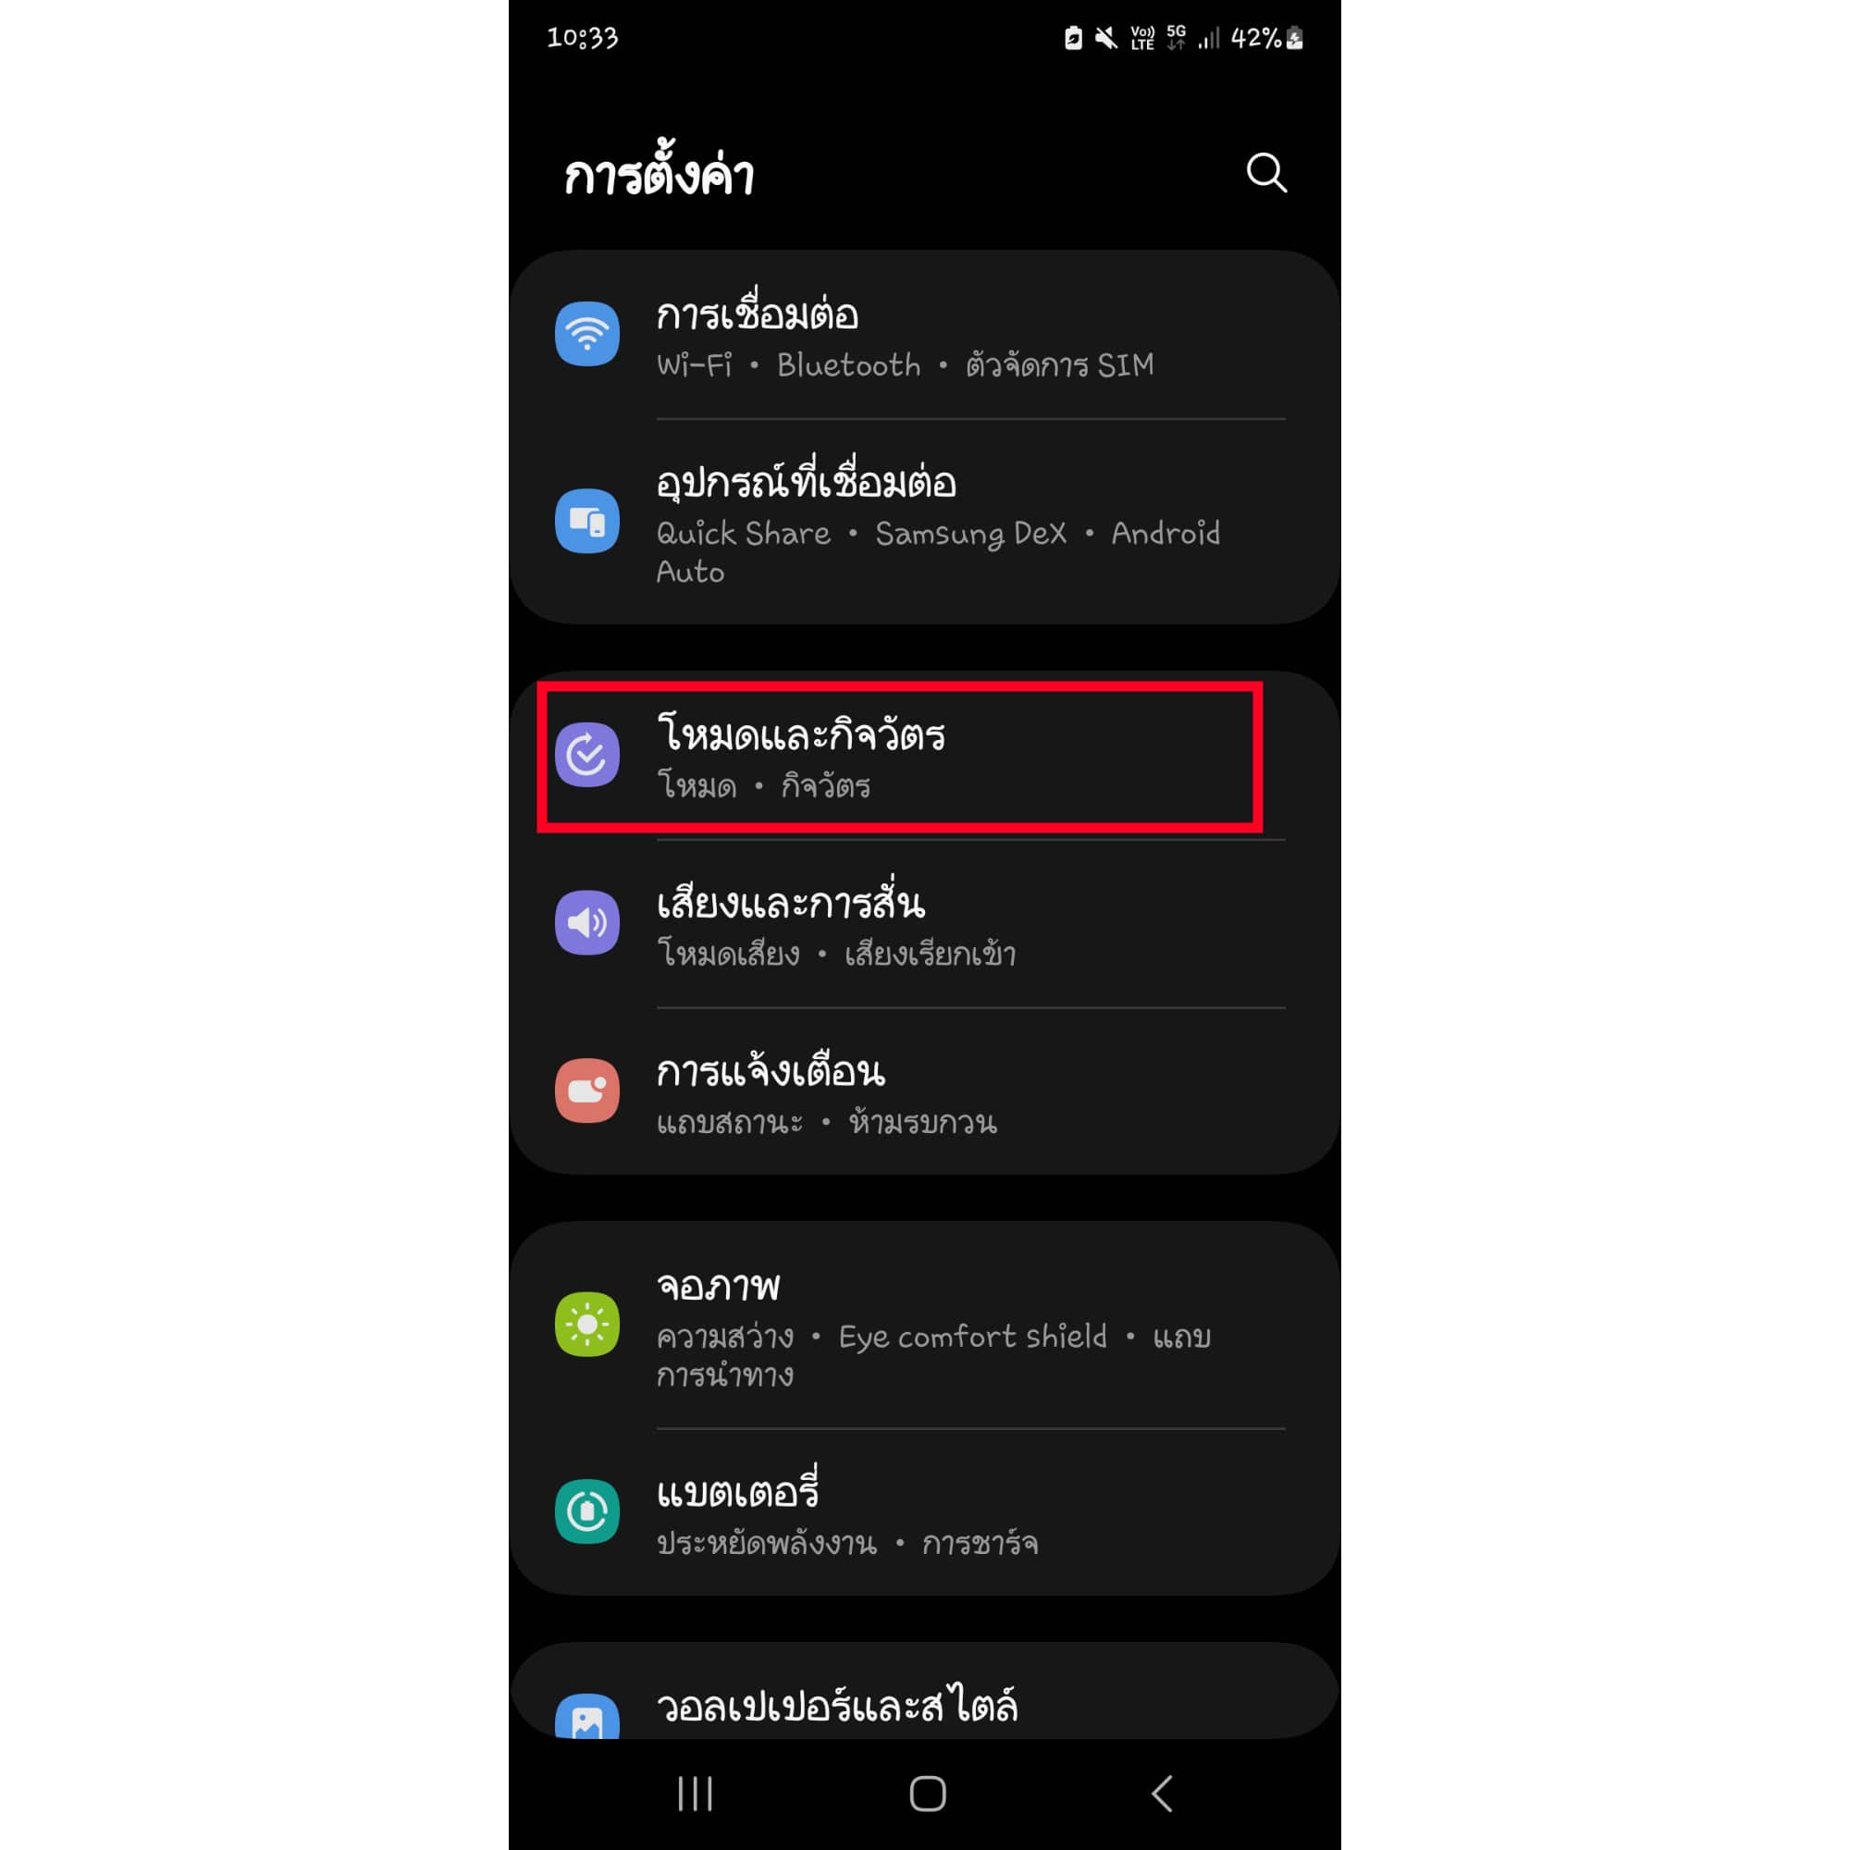This screenshot has width=1850, height=1850.
Task: Open อุปกรณ์ที่เชื่อมต่อ settings
Action: pos(925,522)
